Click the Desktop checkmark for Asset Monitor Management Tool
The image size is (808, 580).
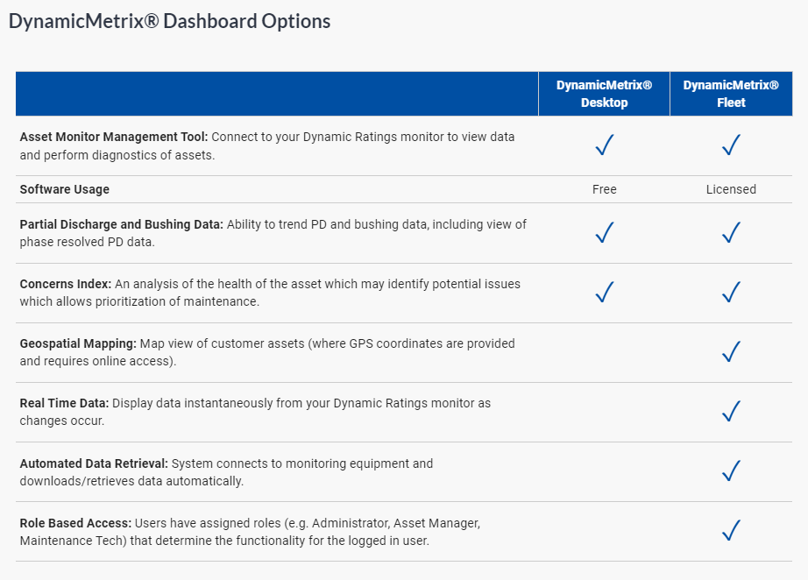click(605, 145)
